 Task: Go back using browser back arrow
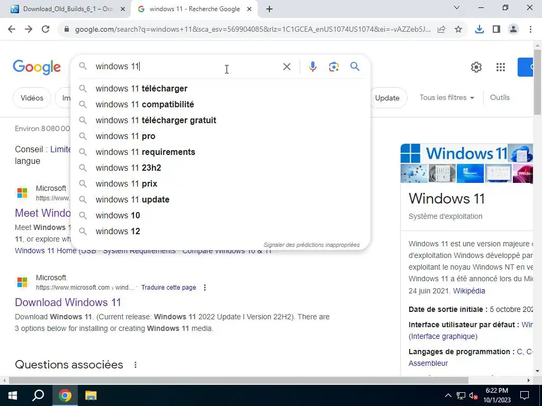tap(12, 30)
